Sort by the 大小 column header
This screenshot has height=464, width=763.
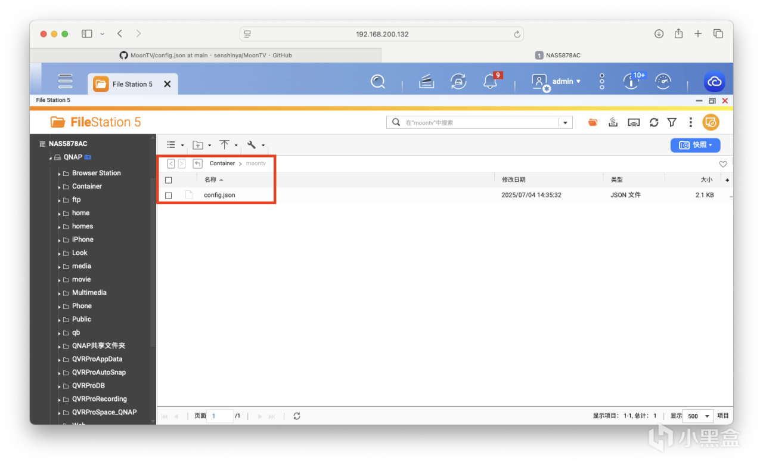(706, 180)
